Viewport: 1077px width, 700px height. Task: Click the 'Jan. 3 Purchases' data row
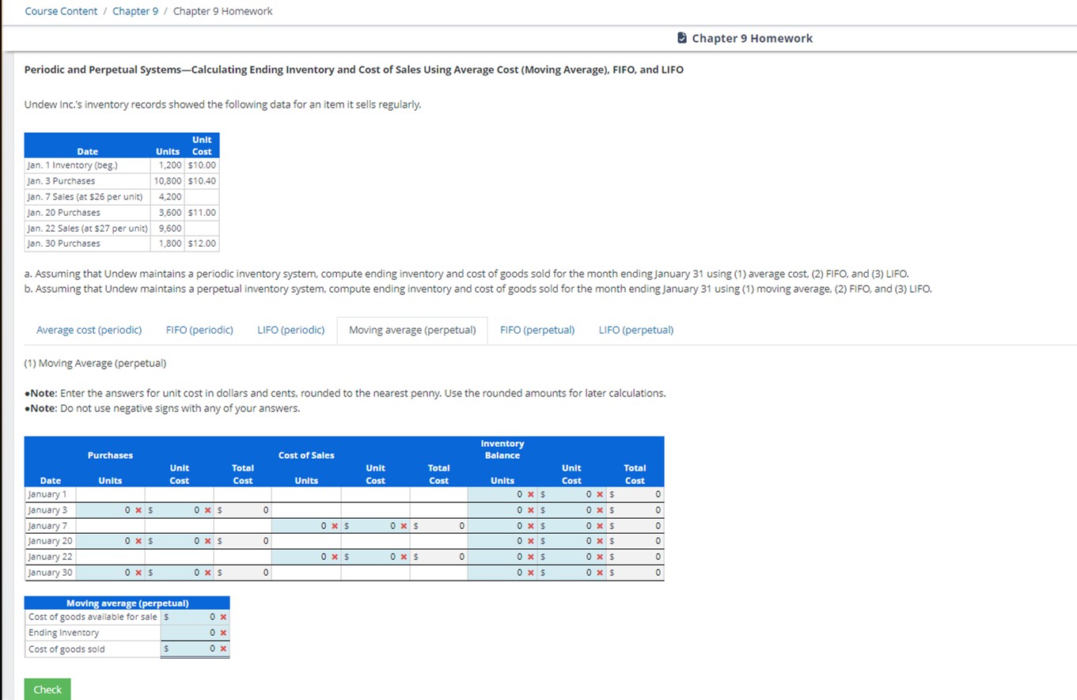pyautogui.click(x=121, y=181)
